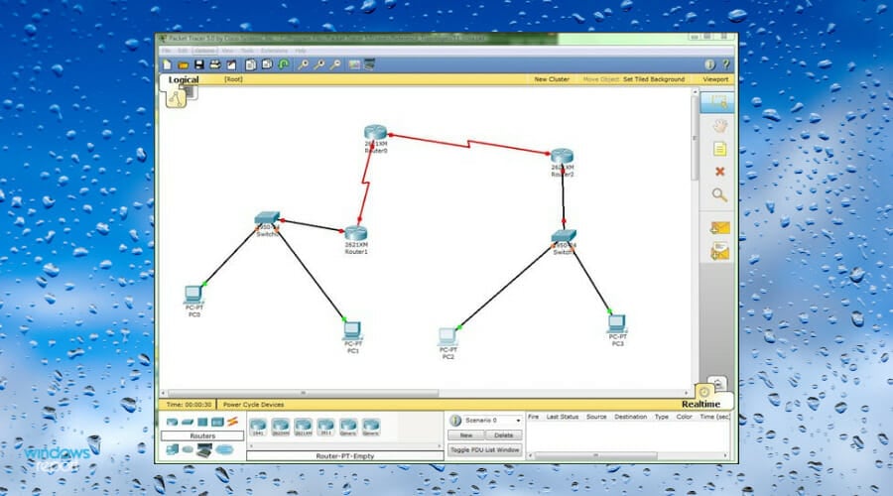Copy selection with the Copy toolbar icon
This screenshot has height=496, width=893.
[251, 64]
